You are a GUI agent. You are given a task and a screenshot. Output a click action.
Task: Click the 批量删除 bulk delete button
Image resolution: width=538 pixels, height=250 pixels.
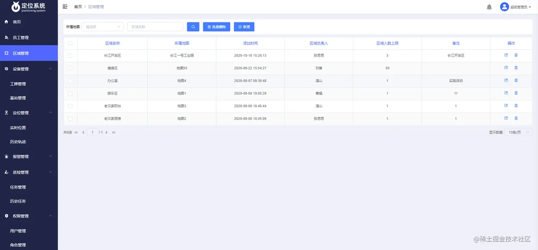click(217, 27)
